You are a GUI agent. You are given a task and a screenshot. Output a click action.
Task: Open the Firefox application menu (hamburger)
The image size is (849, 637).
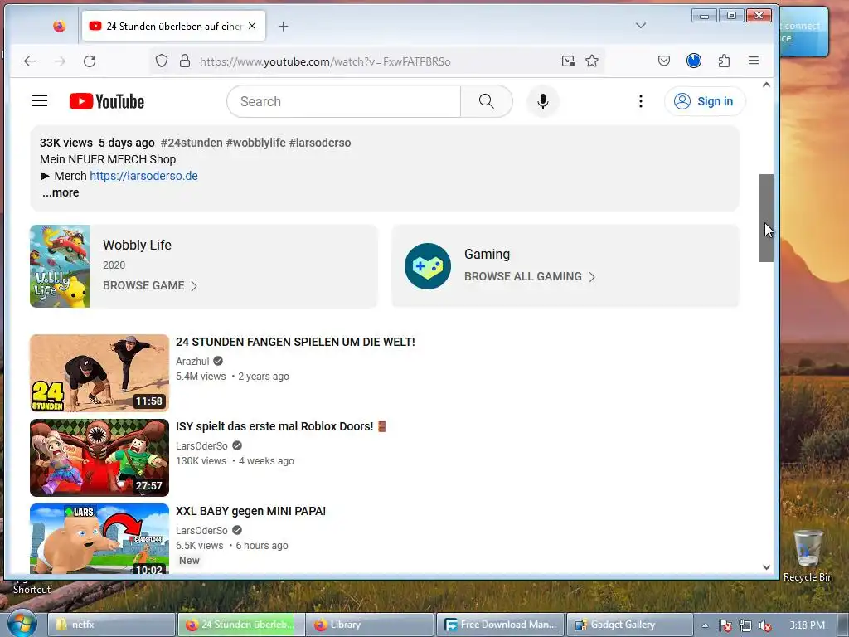pyautogui.click(x=753, y=61)
